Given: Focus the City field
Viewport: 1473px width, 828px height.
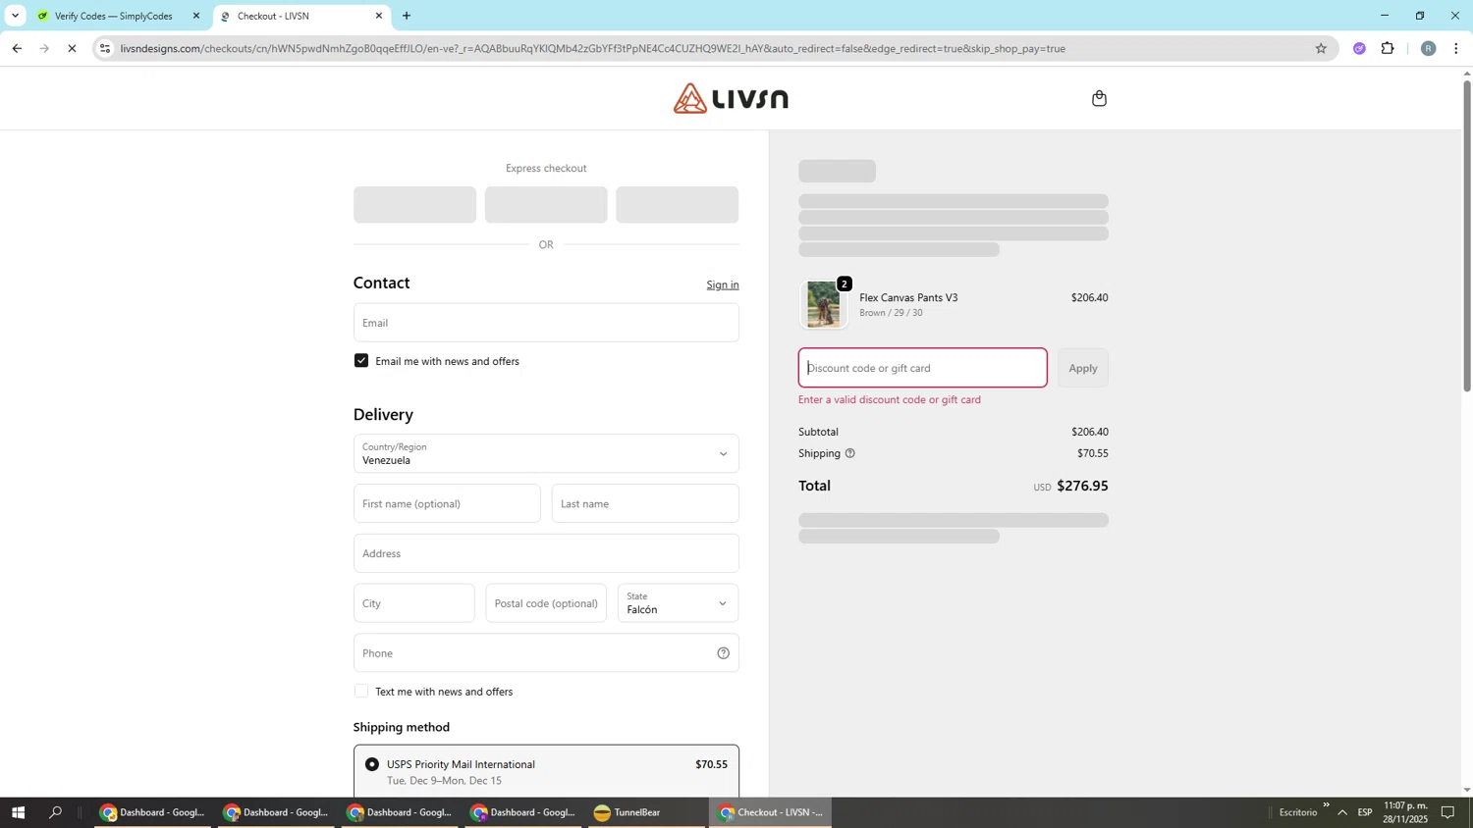Looking at the screenshot, I should (x=413, y=603).
